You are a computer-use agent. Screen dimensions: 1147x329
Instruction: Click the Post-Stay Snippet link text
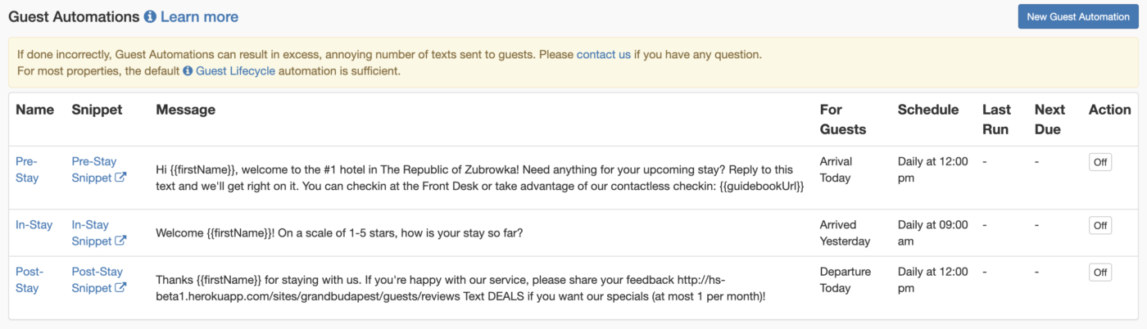[97, 279]
